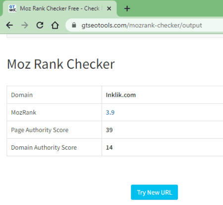Image resolution: width=223 pixels, height=205 pixels.
Task: Go to the browser home page icon
Action: [x=55, y=25]
